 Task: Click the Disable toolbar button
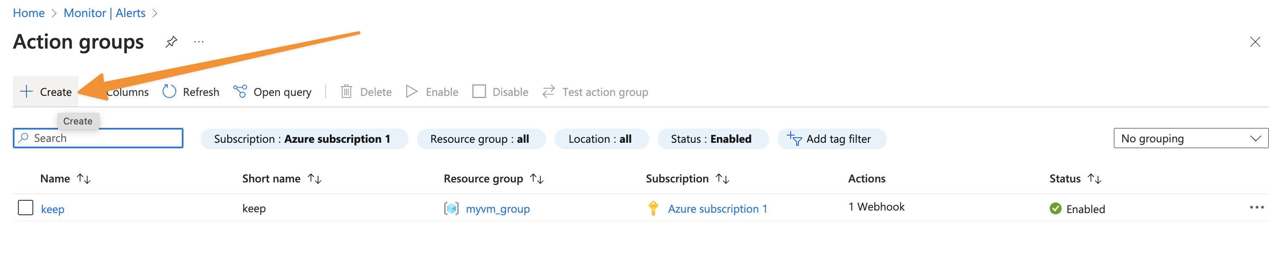point(500,92)
